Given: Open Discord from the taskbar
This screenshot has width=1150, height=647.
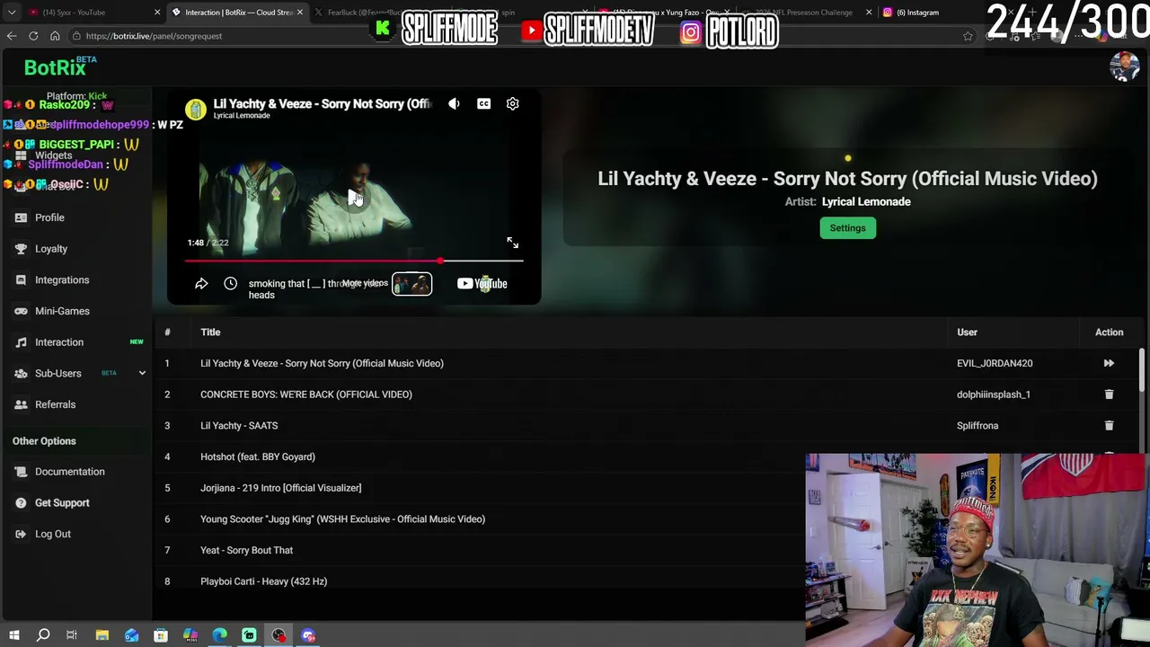Looking at the screenshot, I should tap(308, 635).
